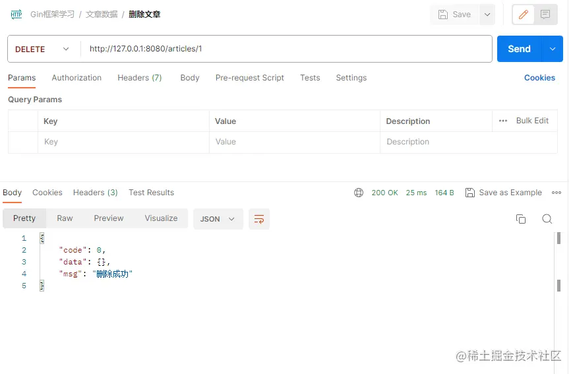Open the Test Results tab
The height and width of the screenshot is (374, 573).
(x=151, y=193)
